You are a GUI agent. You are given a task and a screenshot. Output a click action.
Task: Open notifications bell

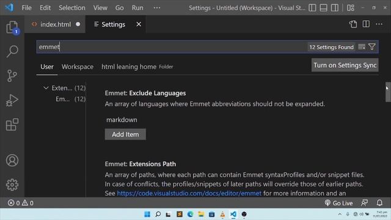click(379, 203)
